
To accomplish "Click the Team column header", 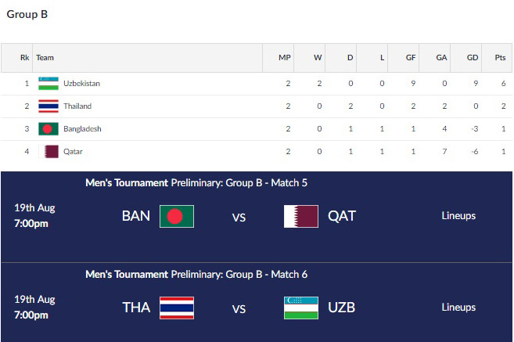I will point(45,57).
